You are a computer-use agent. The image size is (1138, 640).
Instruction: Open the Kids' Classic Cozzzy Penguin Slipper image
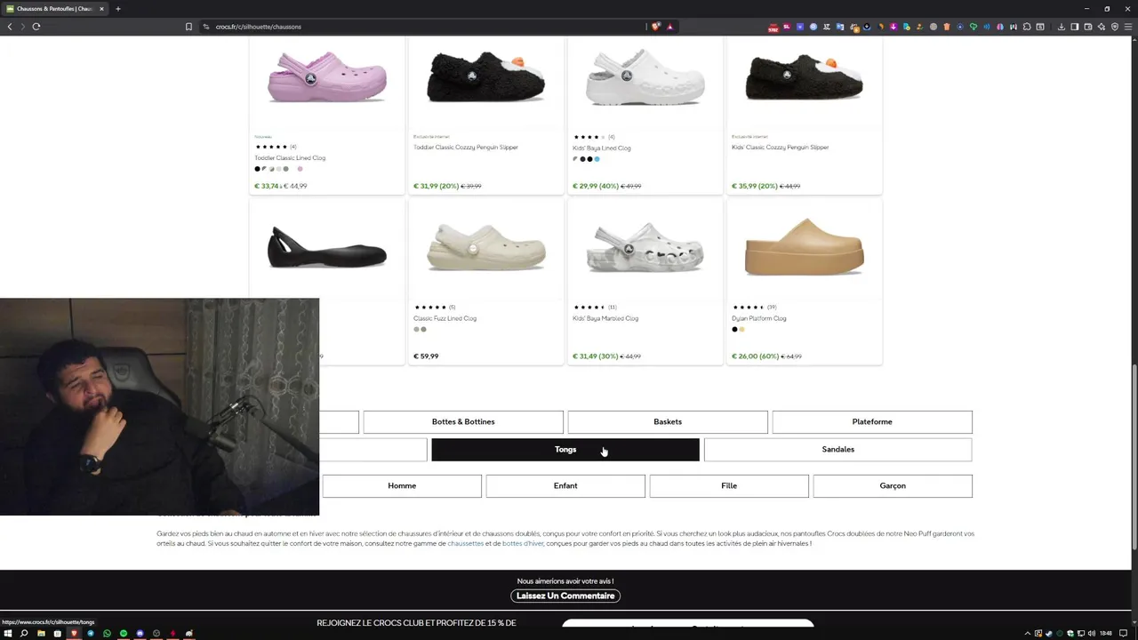point(805,77)
